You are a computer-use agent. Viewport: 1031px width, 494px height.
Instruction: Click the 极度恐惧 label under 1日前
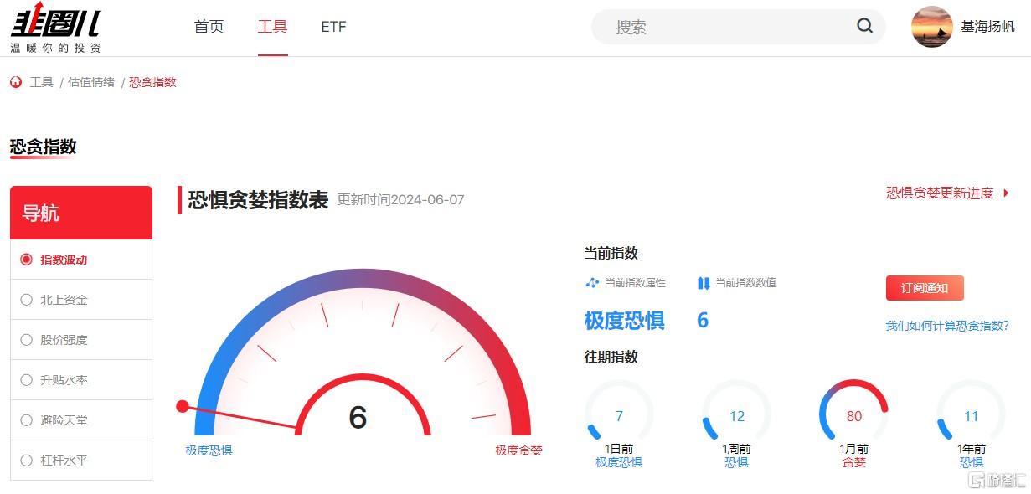(619, 462)
